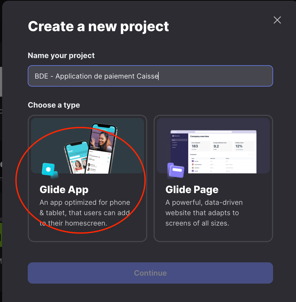
Task: Click the Glide Page dashboard preview image
Action: click(x=213, y=146)
